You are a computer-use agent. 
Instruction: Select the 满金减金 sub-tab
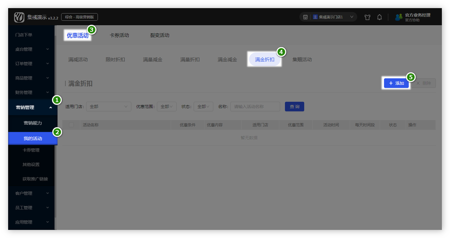(227, 60)
